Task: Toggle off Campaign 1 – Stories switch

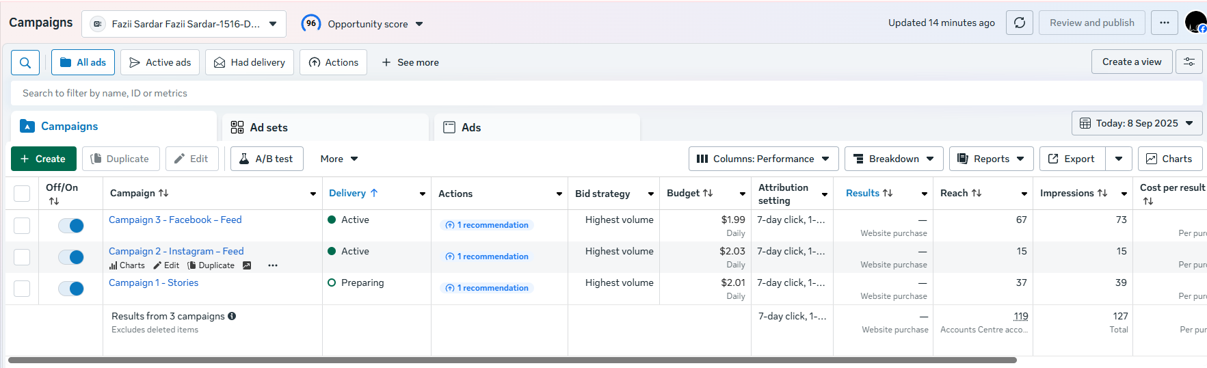Action: coord(71,289)
